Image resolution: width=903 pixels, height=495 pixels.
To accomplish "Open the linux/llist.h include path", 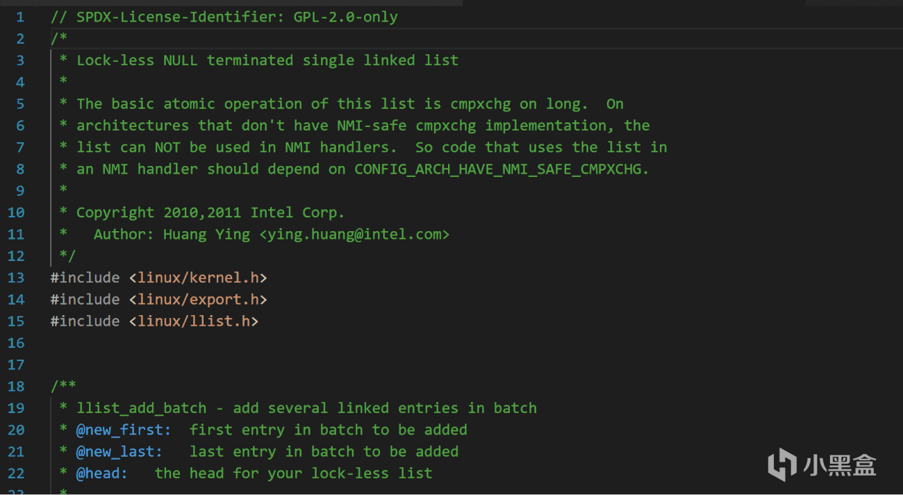I will pyautogui.click(x=194, y=321).
